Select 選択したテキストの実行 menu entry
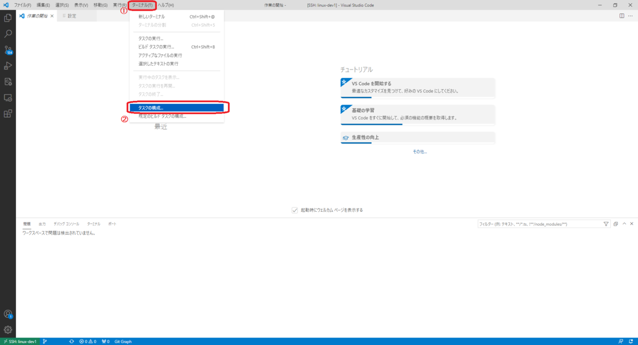This screenshot has width=638, height=345. (x=177, y=64)
